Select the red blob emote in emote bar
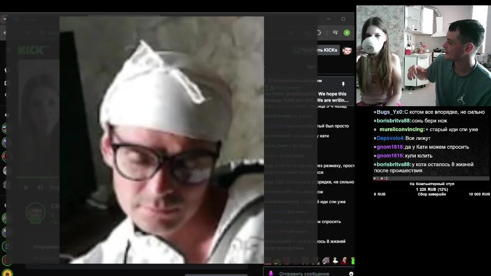Viewport: 491px width, 276px height. tap(344, 261)
